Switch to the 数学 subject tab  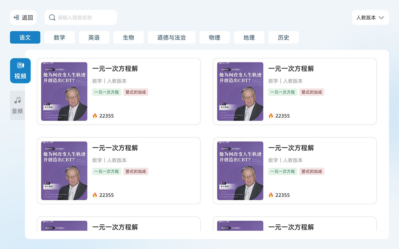(x=60, y=38)
